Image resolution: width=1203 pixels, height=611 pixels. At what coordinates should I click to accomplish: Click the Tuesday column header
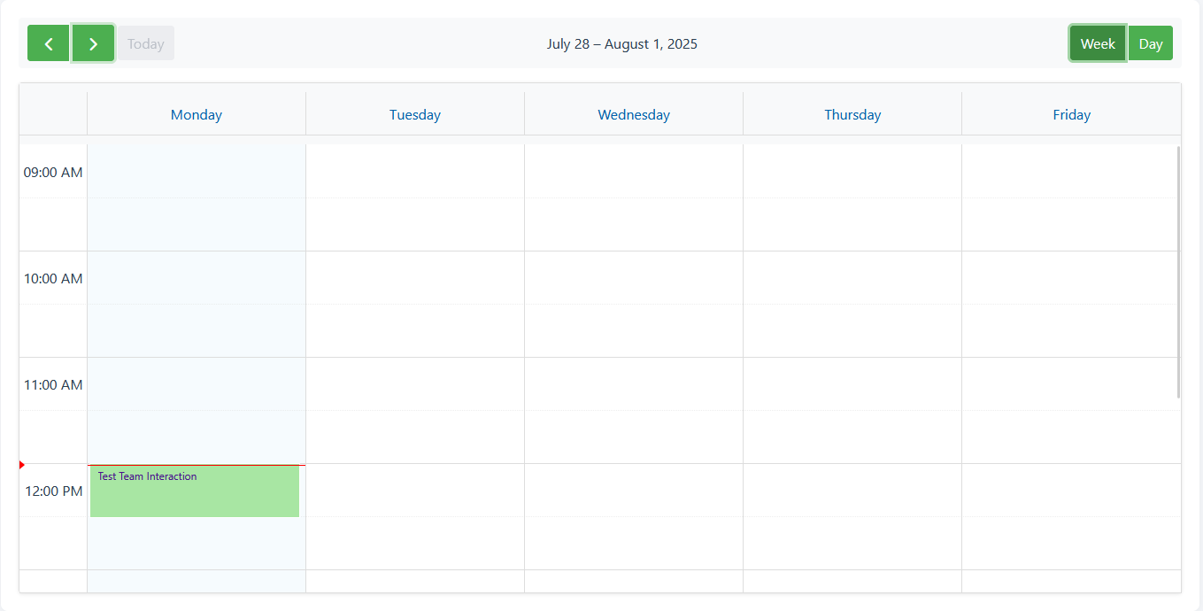click(414, 114)
